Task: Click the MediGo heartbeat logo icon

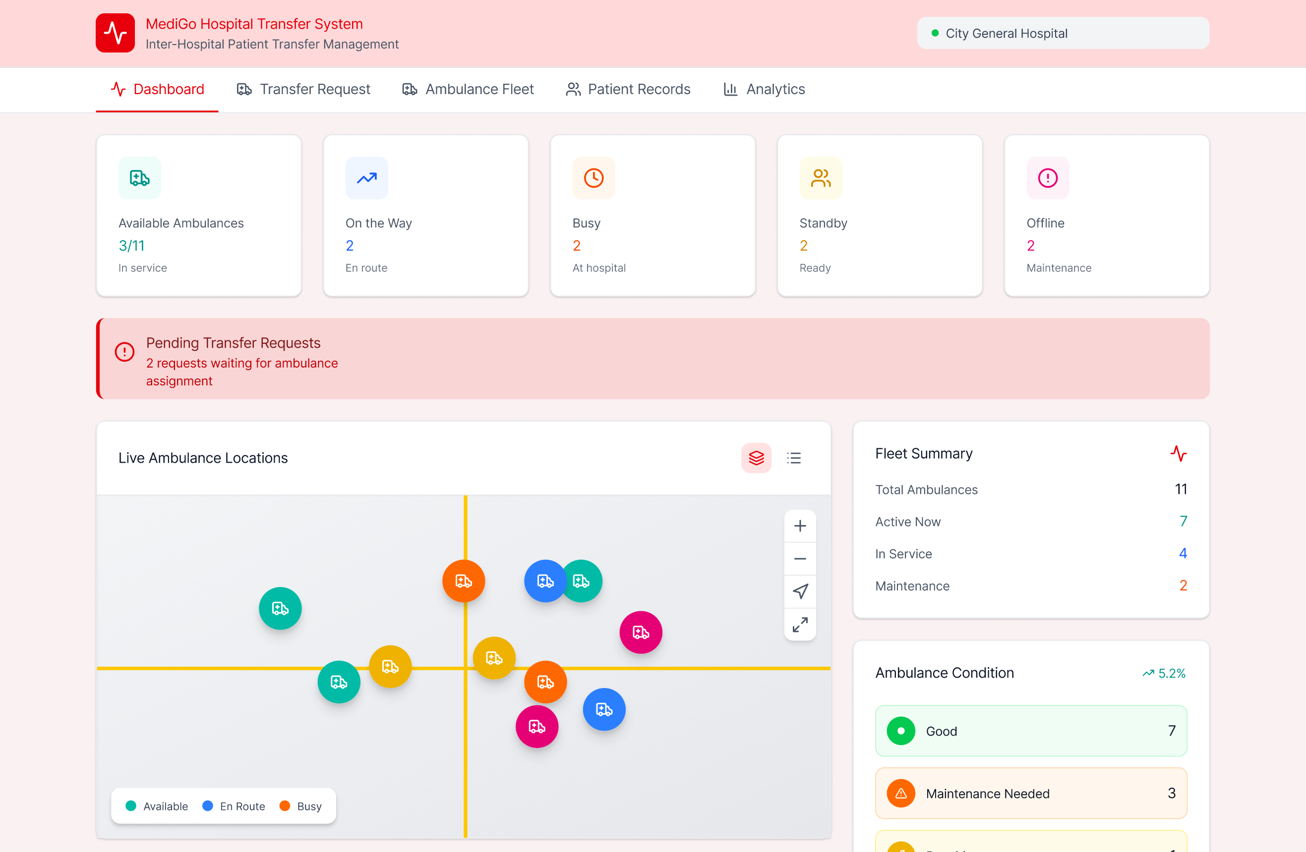Action: pos(115,33)
